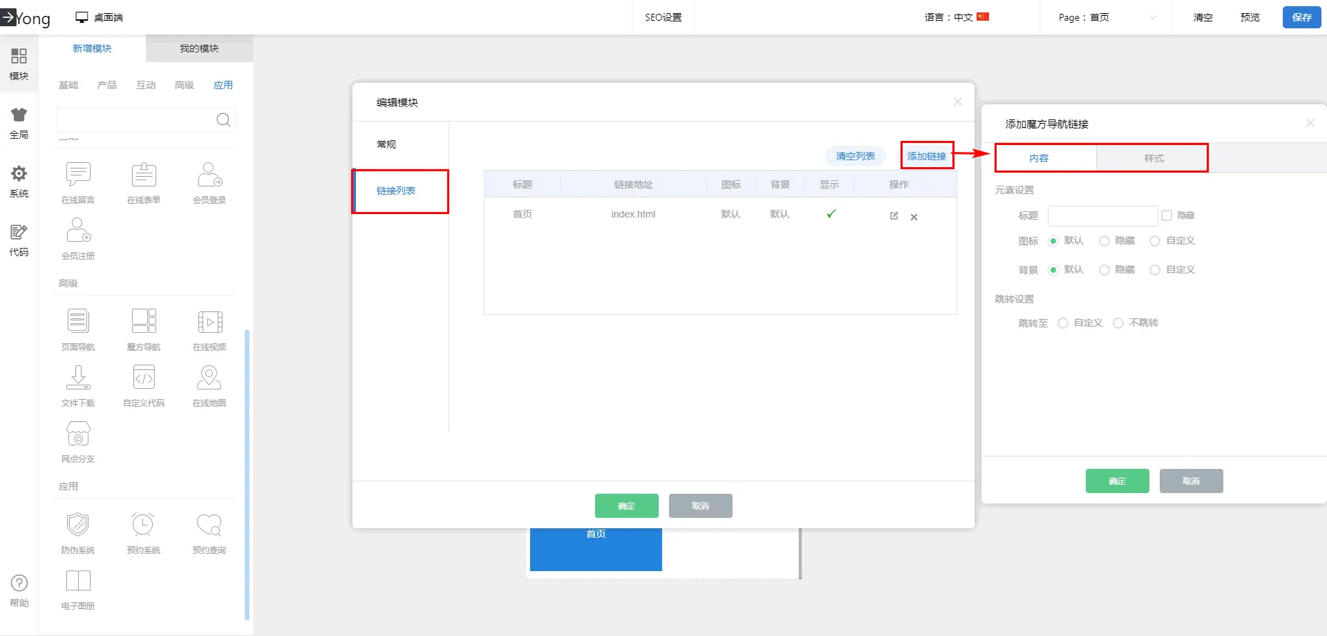Click the search magnifier icon
This screenshot has width=1327, height=636.
[223, 120]
